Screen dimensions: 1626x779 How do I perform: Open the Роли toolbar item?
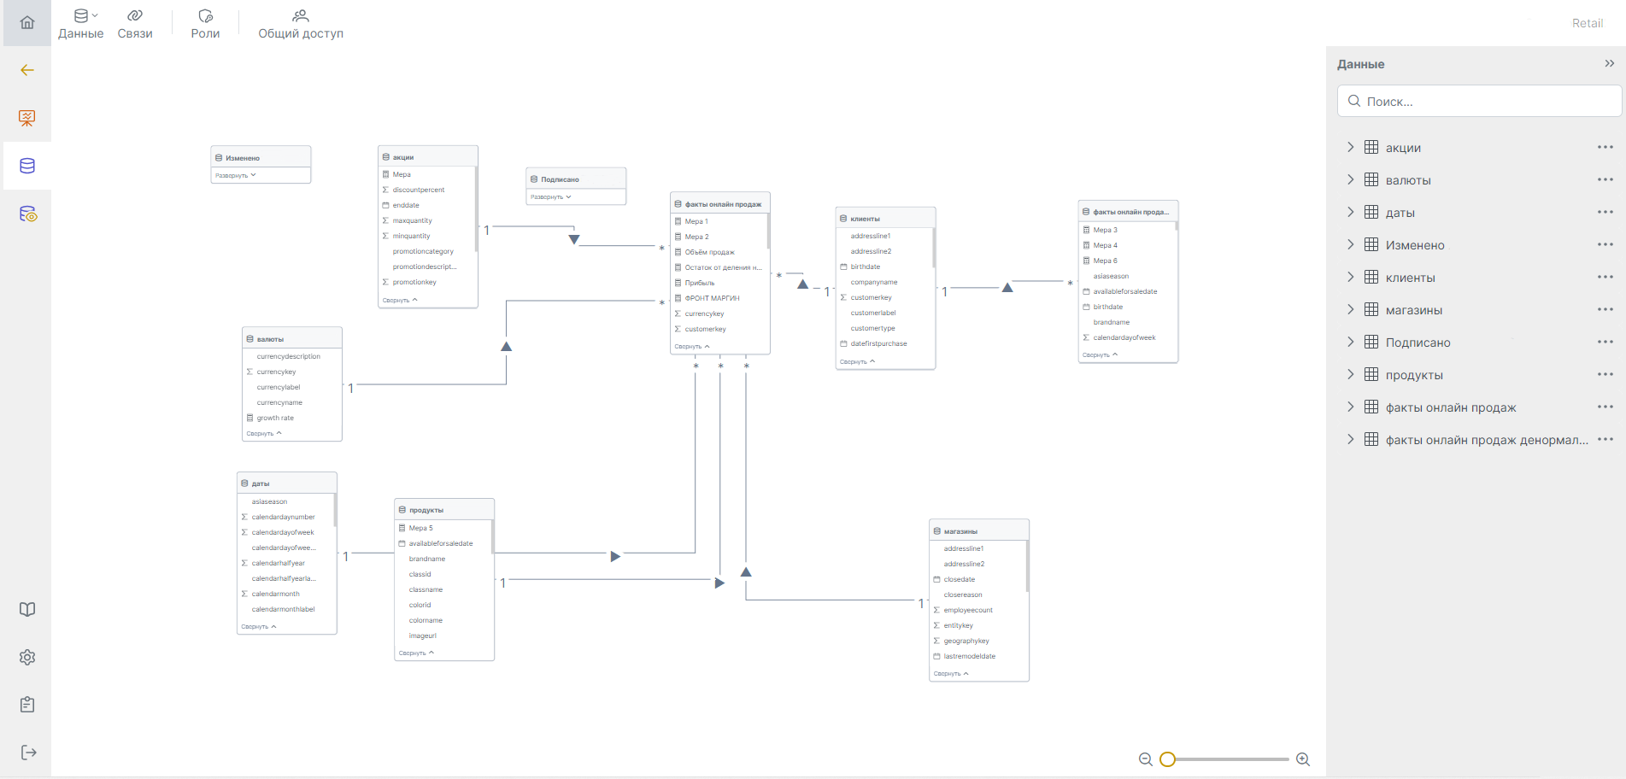205,24
